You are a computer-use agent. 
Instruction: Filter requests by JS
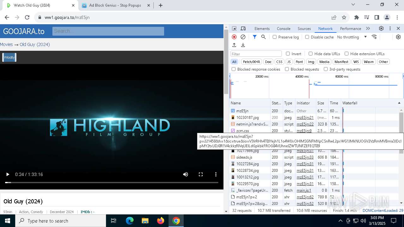tap(289, 62)
